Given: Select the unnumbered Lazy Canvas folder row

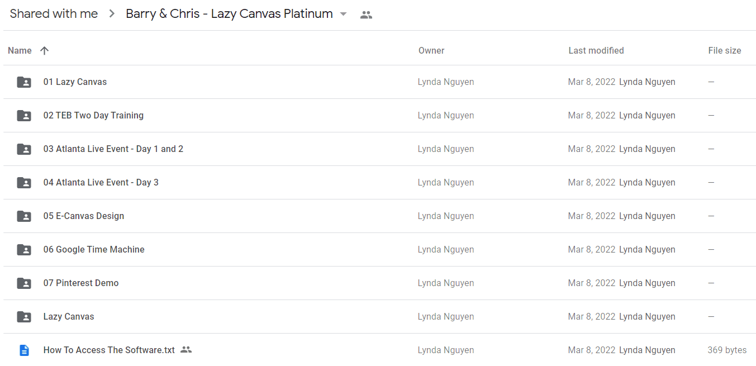Looking at the screenshot, I should [x=379, y=317].
